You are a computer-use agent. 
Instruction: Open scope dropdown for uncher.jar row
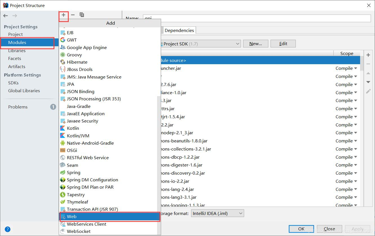pos(346,68)
